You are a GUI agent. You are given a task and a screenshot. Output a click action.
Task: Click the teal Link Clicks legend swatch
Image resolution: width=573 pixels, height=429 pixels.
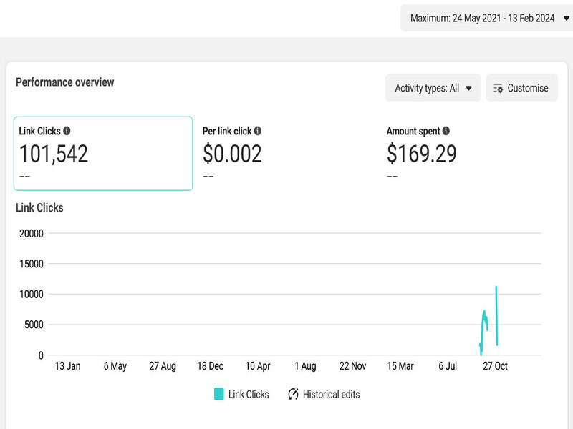(219, 394)
